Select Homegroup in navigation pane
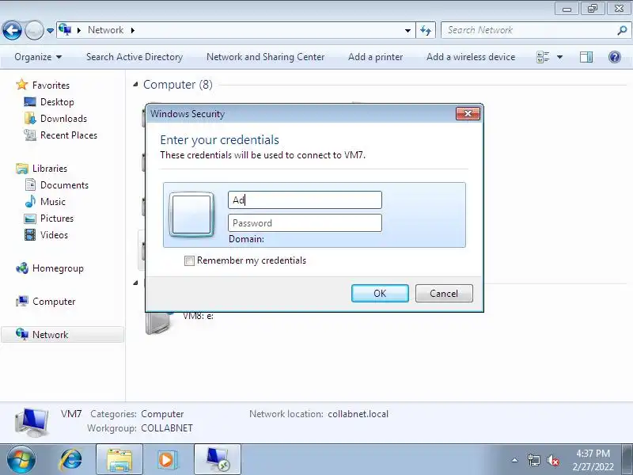The image size is (633, 475). (50, 268)
